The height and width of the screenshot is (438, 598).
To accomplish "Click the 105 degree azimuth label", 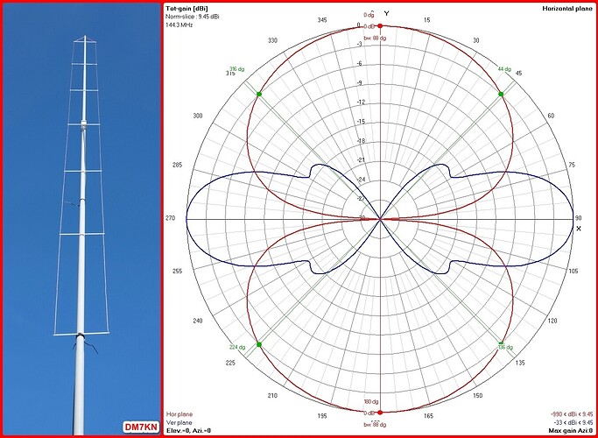I will (x=573, y=272).
